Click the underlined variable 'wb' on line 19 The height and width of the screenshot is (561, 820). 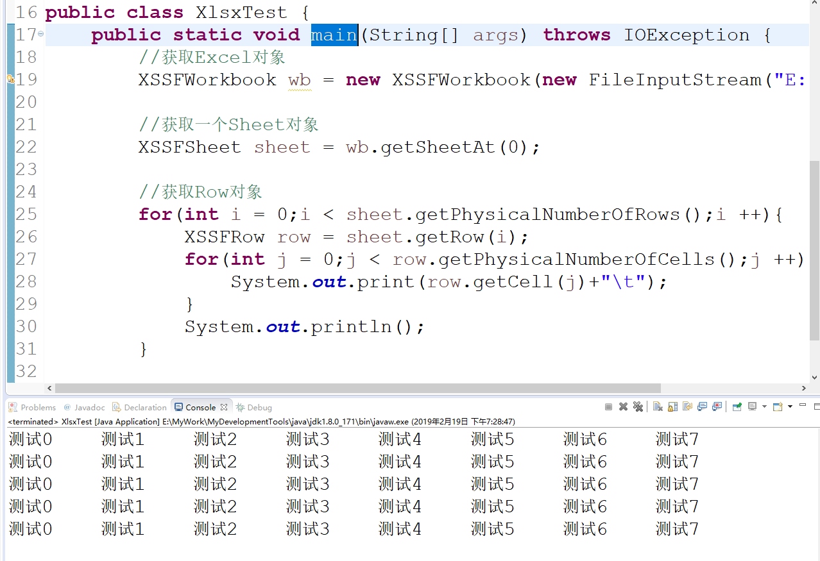[x=300, y=80]
